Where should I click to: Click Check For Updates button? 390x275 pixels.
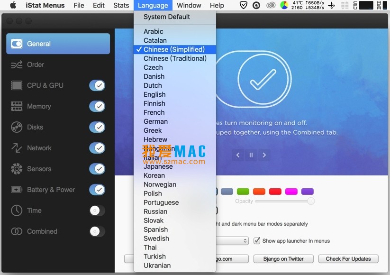[348, 259]
